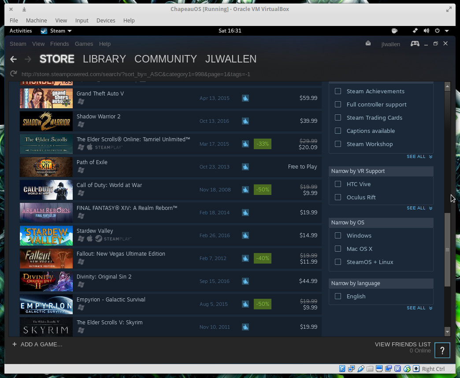Open the VirtualBox shared folders icon

coord(370,369)
